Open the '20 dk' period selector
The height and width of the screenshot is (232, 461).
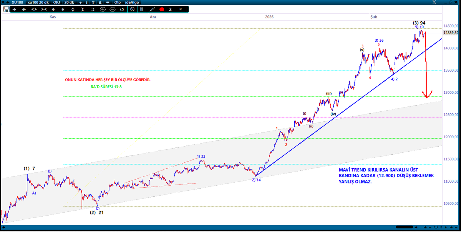(69, 3)
